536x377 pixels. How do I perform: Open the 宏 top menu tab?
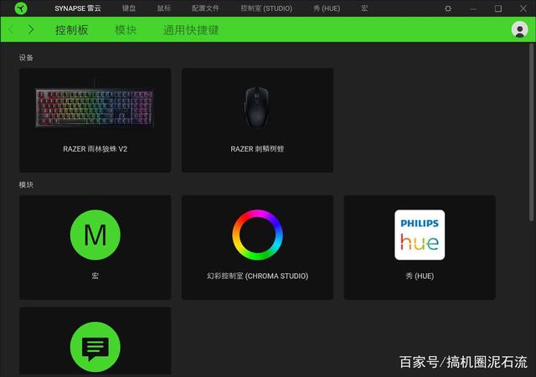[364, 8]
